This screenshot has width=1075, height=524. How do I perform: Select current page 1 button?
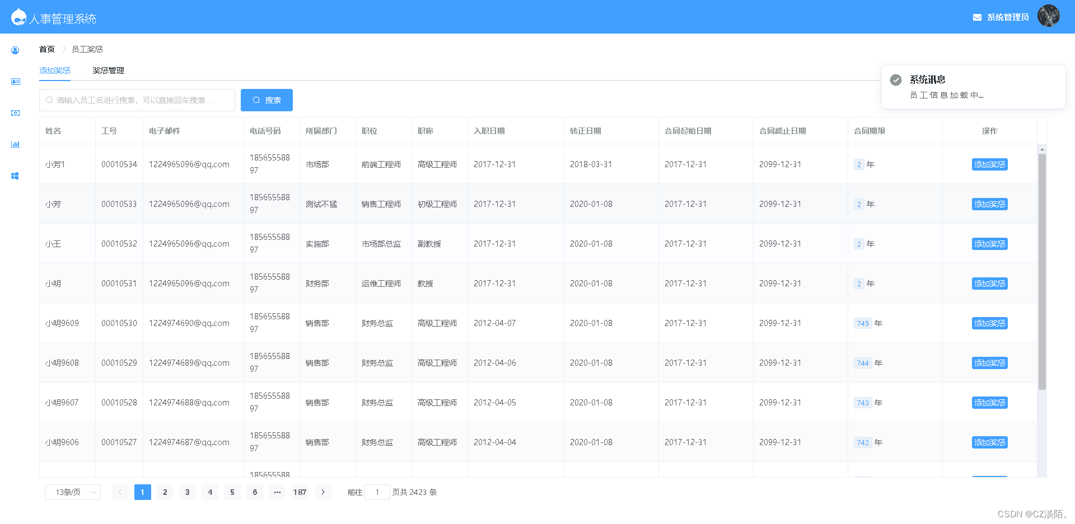(x=143, y=492)
